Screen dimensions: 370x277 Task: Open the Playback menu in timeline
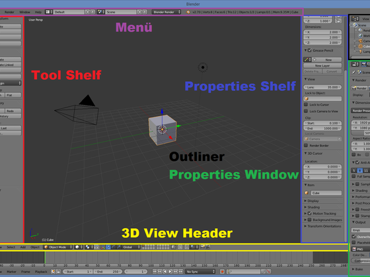pos(41,272)
